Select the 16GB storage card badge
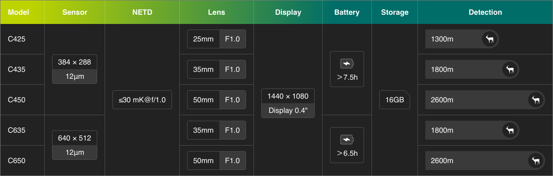 coord(394,100)
